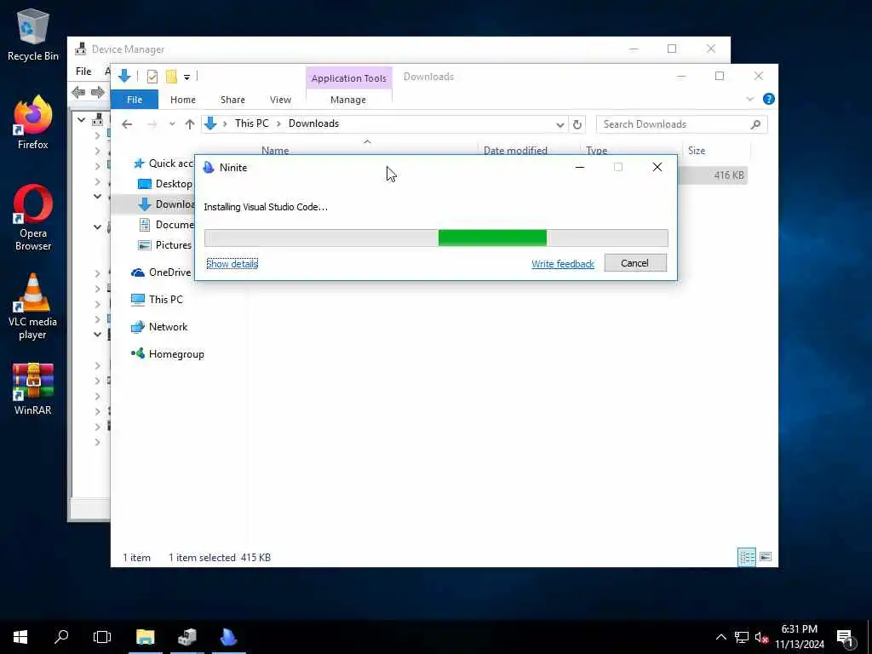
Task: Select OneDrive in navigation pane
Action: pos(161,272)
